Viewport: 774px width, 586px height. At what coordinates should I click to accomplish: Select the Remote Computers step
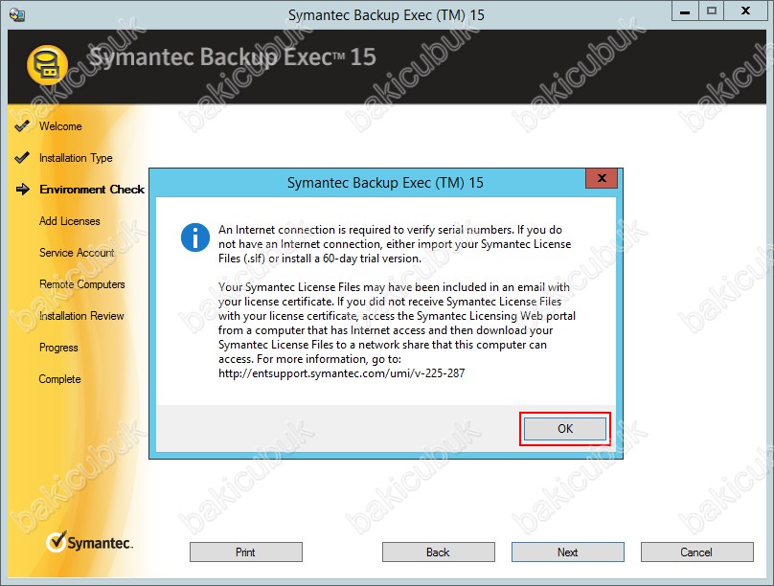(x=82, y=284)
